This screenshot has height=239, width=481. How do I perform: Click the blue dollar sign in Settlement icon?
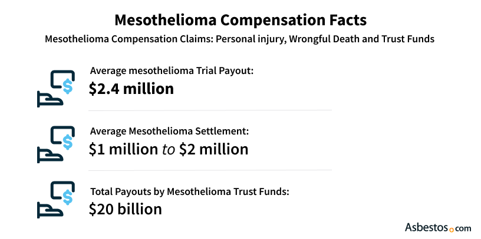click(x=68, y=142)
